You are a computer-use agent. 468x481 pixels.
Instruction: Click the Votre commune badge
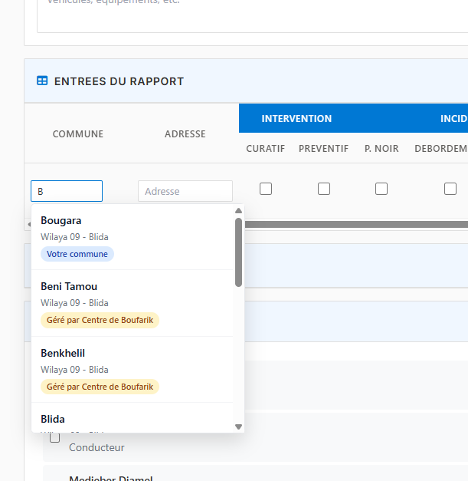click(x=77, y=254)
